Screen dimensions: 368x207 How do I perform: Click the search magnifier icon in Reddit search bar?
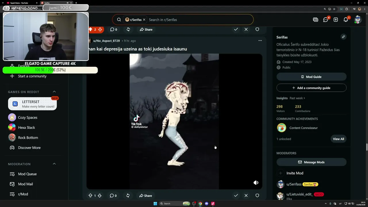(119, 20)
